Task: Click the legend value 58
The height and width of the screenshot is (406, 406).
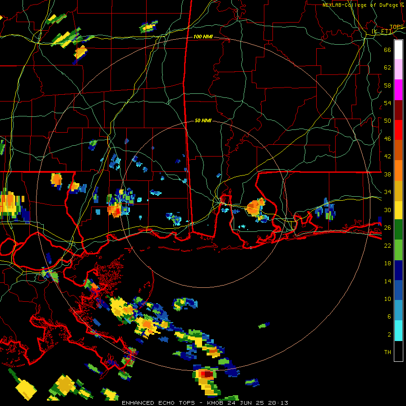Action: [388, 85]
